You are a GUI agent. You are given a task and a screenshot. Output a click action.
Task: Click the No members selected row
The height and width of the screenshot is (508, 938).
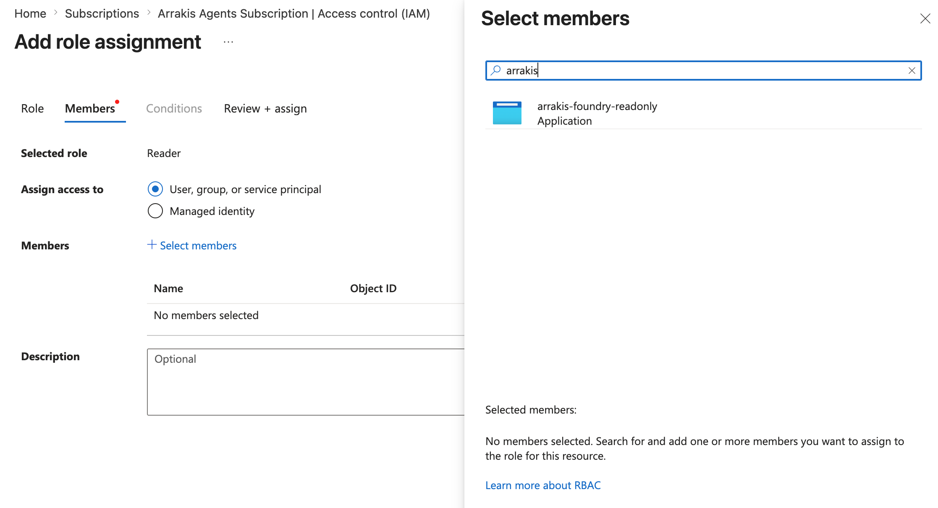[306, 315]
